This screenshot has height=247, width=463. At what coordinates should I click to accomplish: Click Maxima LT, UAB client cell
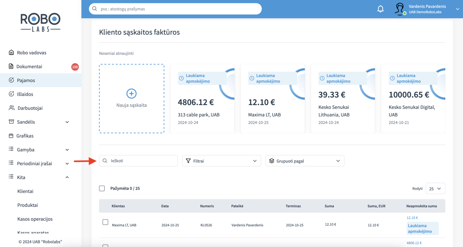tap(124, 225)
